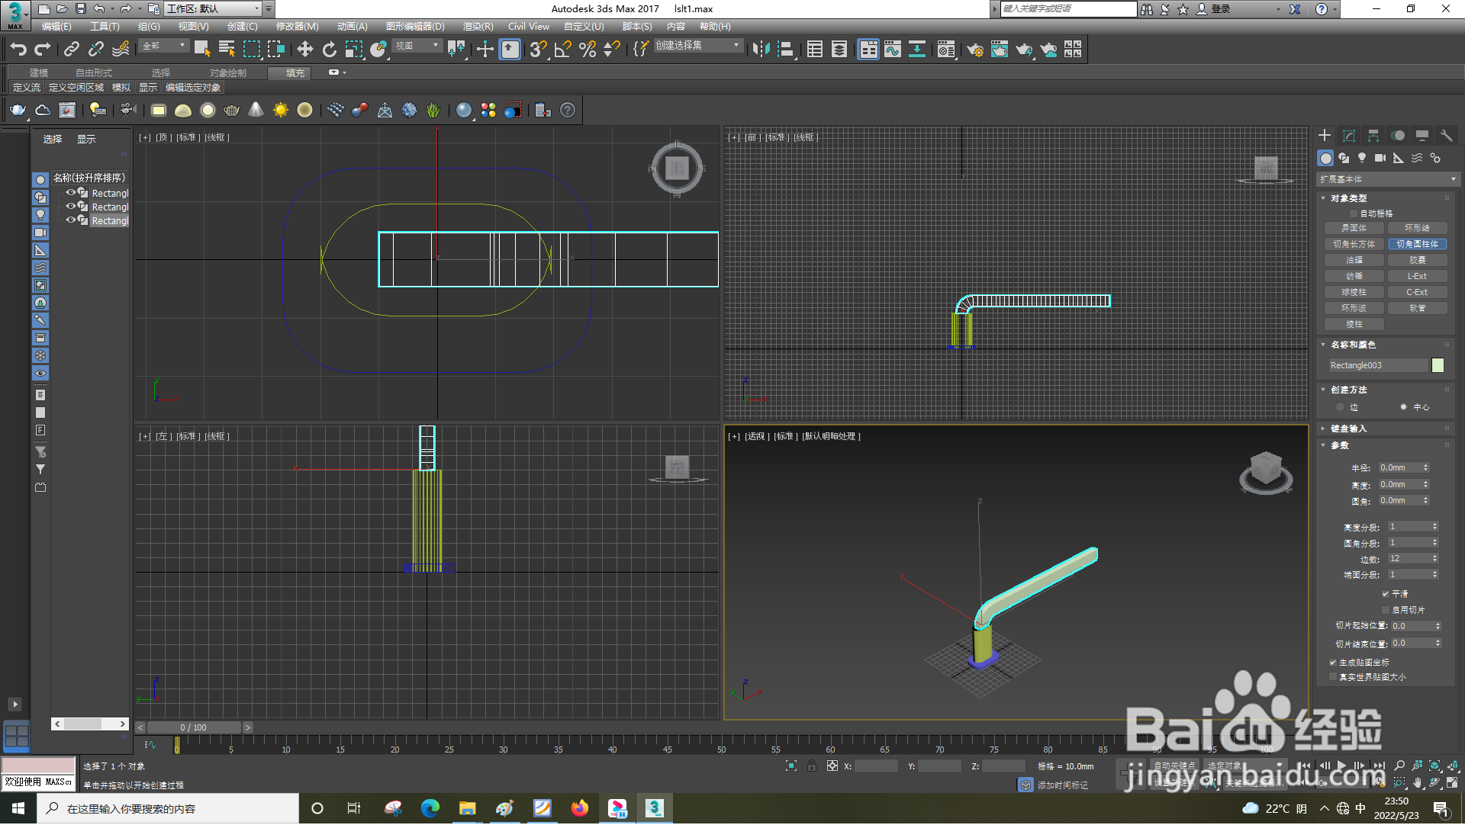
Task: Click the Mirror tool icon
Action: click(761, 50)
